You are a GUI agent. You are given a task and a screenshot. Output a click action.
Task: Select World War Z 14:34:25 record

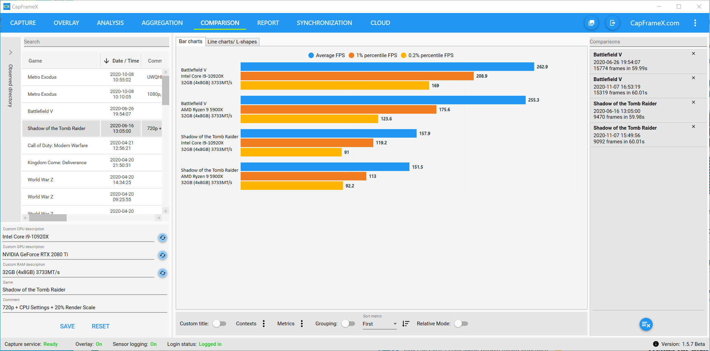point(92,180)
